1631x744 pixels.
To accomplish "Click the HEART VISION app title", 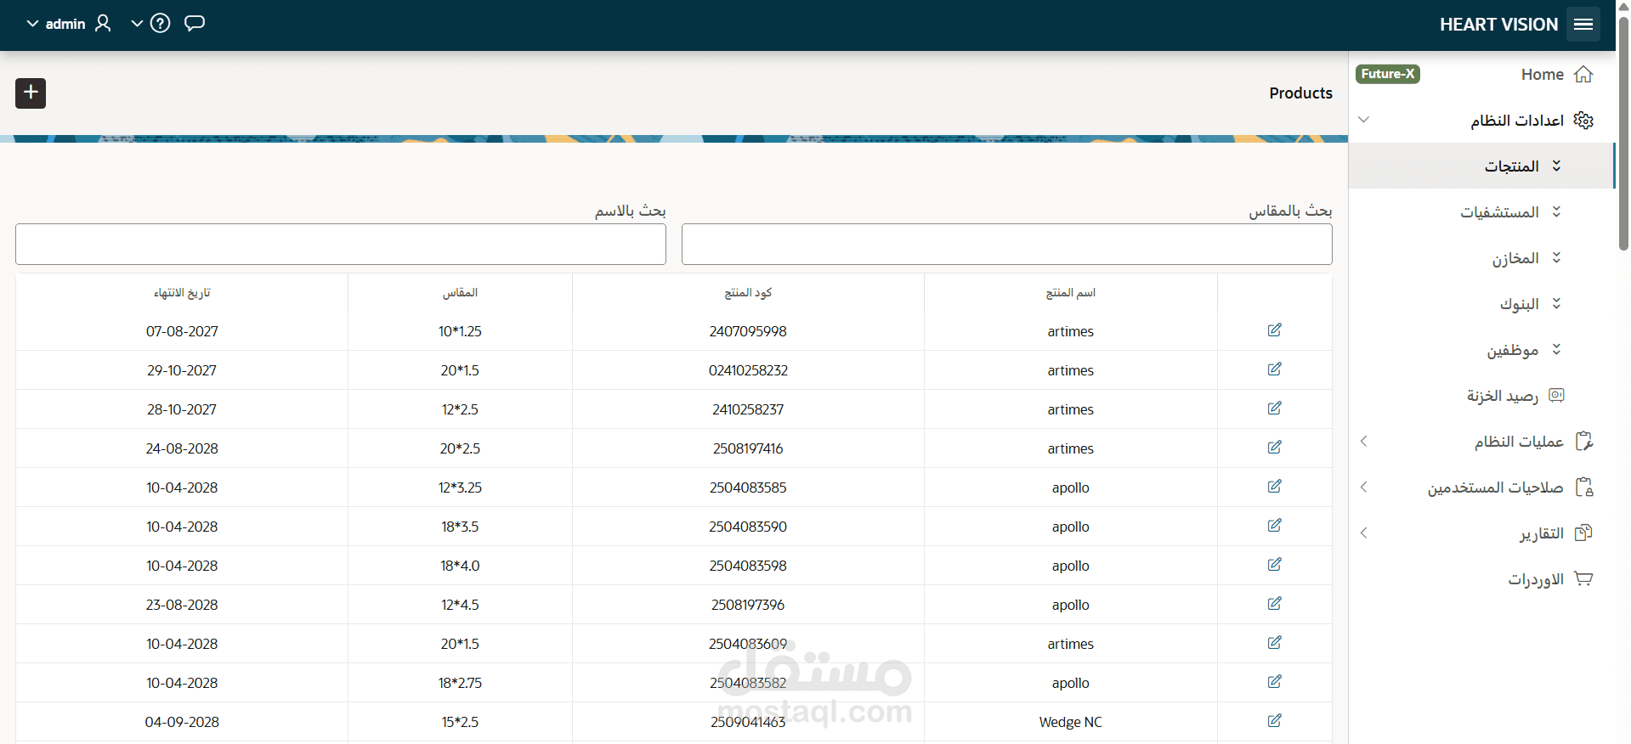I will point(1498,25).
